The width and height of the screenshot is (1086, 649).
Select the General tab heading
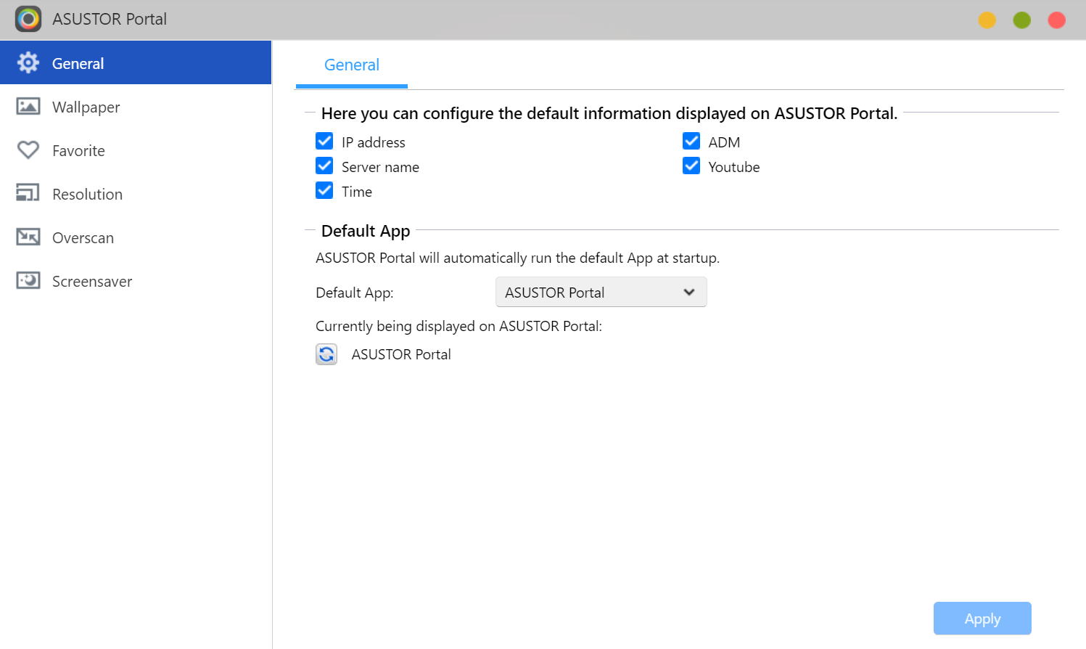[x=352, y=65]
